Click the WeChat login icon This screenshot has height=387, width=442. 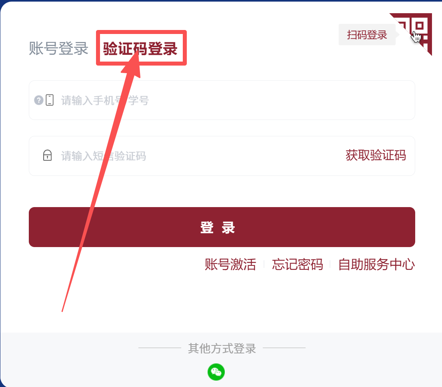tap(216, 372)
